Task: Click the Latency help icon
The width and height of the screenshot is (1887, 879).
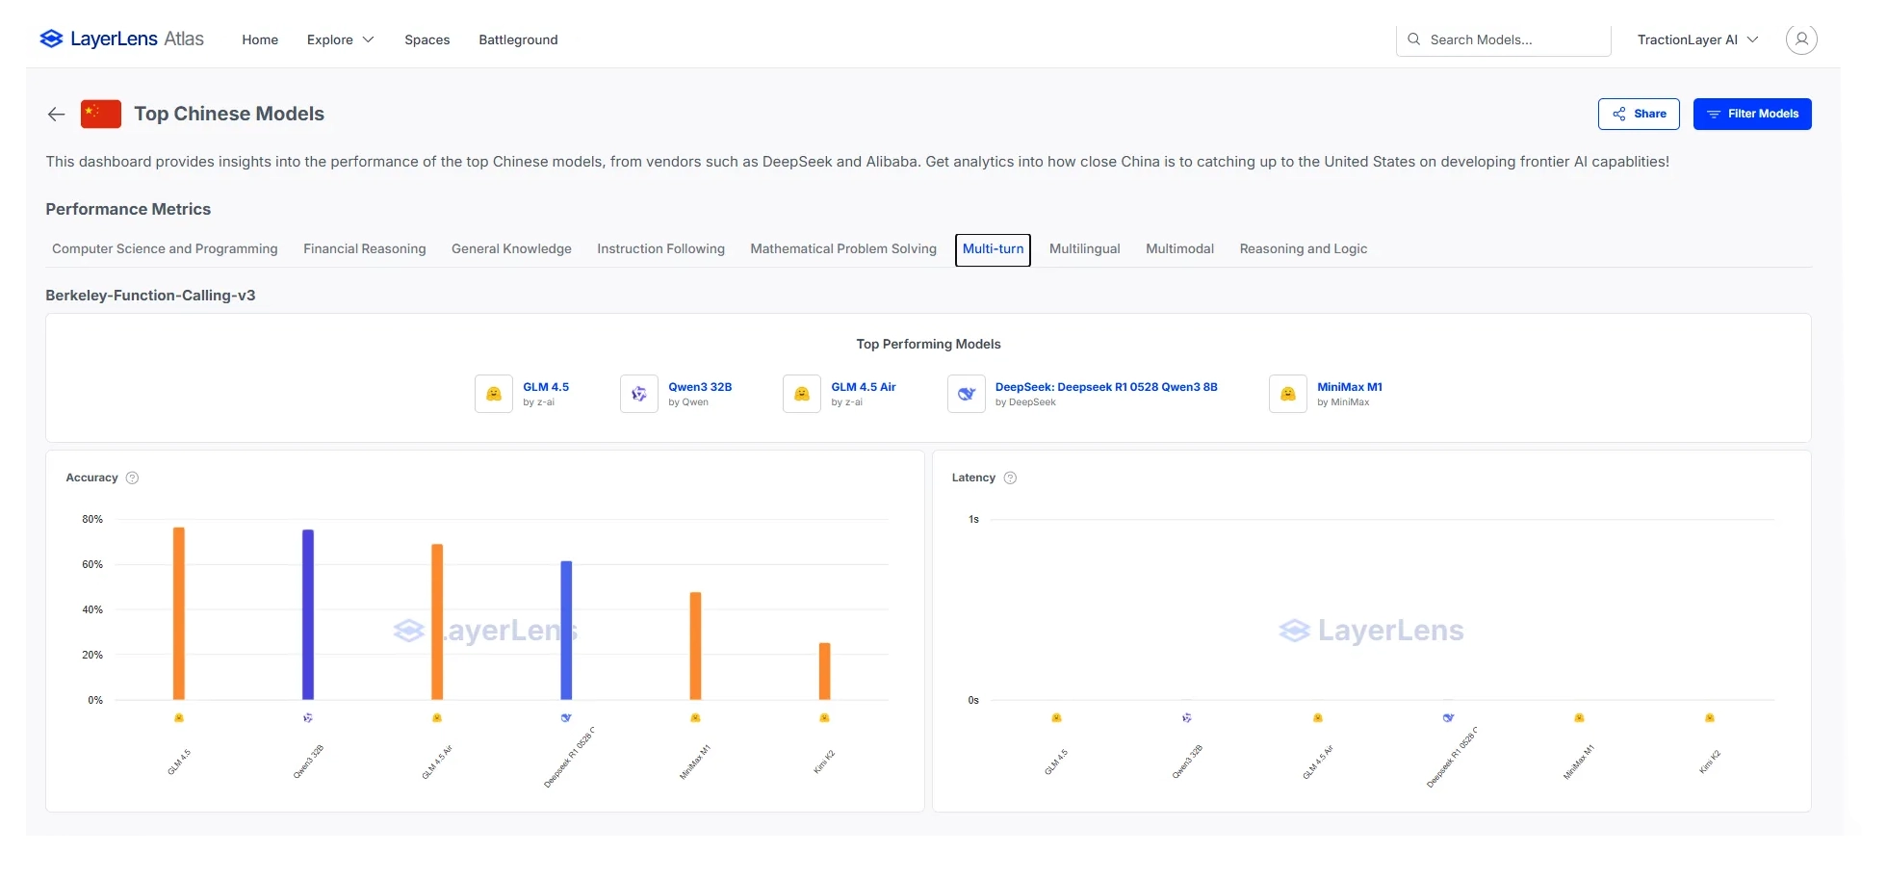Action: pyautogui.click(x=1010, y=478)
